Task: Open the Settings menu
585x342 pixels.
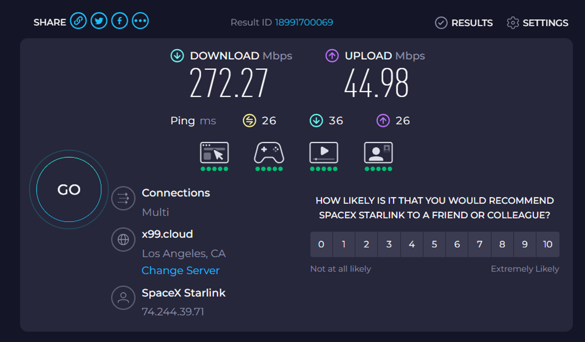Action: (537, 23)
